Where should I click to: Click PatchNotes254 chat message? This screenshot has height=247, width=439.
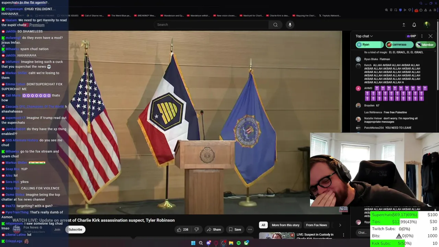(x=398, y=128)
